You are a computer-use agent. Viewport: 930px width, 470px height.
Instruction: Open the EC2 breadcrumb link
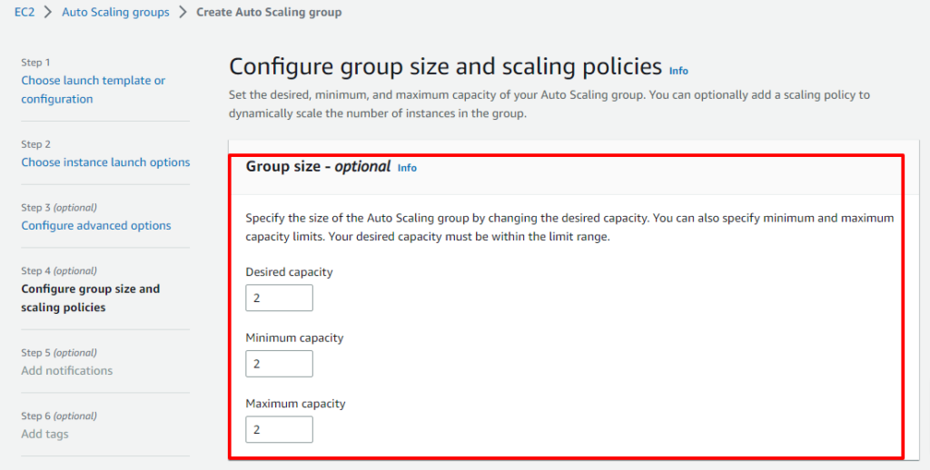coord(25,12)
